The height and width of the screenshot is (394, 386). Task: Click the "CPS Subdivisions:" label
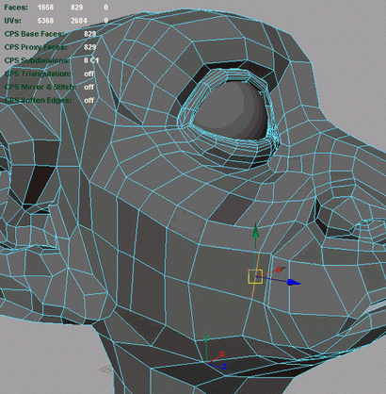click(37, 60)
